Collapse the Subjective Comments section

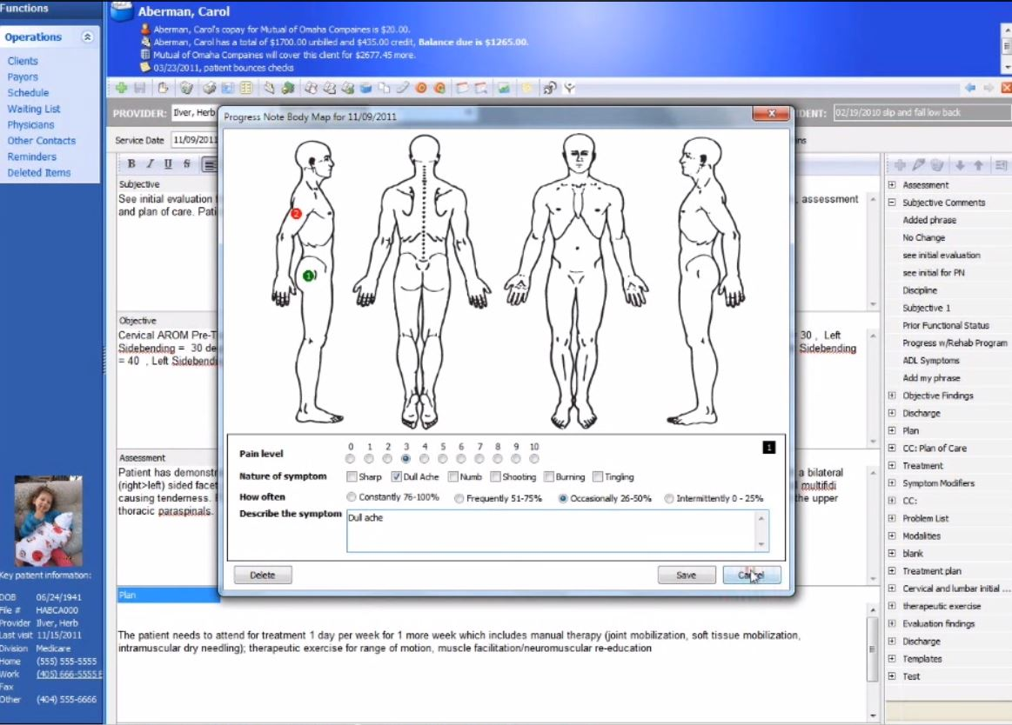click(891, 202)
